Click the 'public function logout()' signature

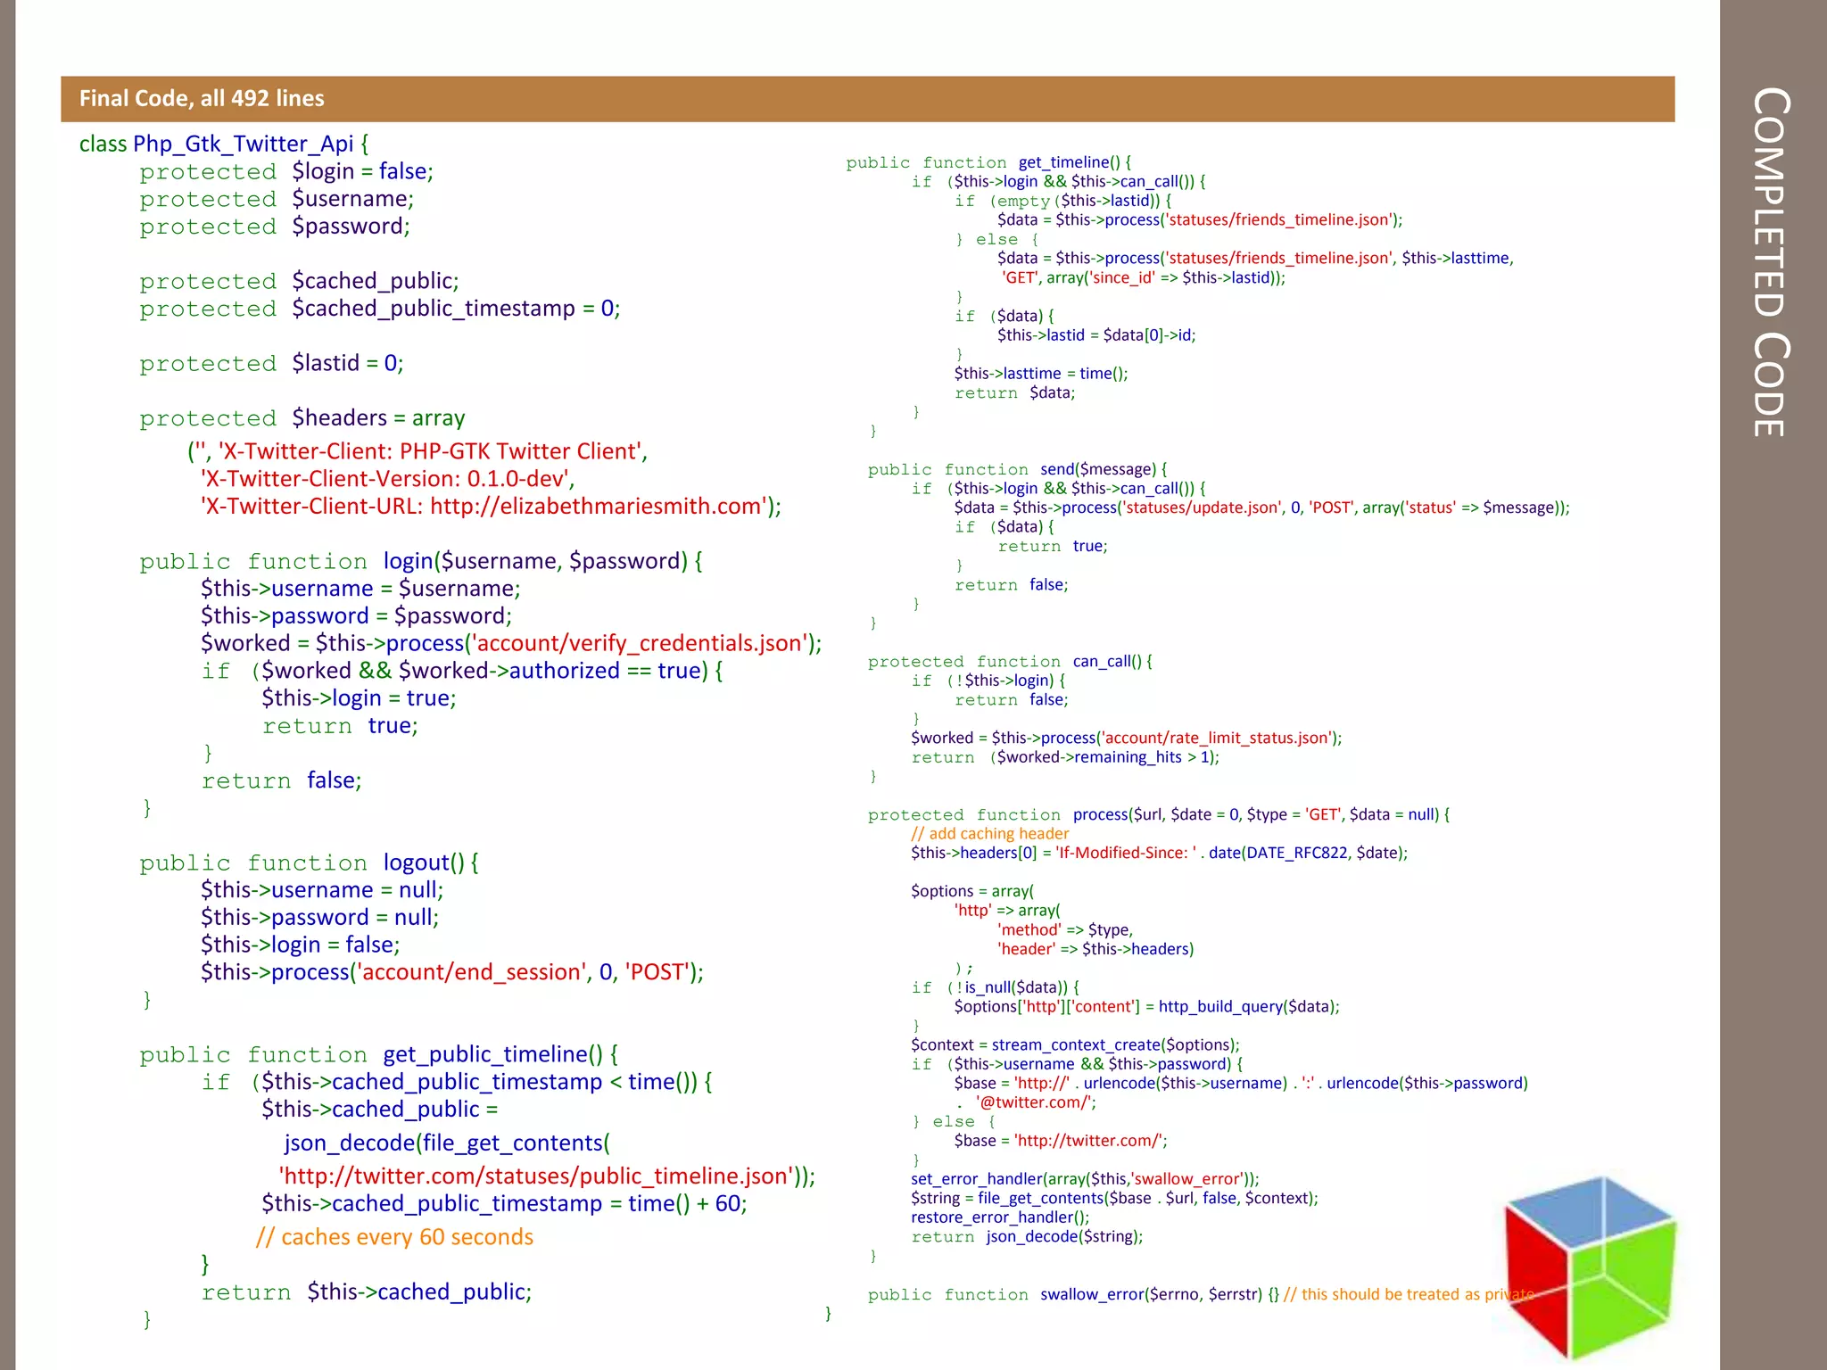[x=302, y=862]
